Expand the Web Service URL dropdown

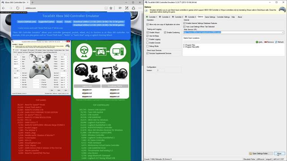click(283, 32)
